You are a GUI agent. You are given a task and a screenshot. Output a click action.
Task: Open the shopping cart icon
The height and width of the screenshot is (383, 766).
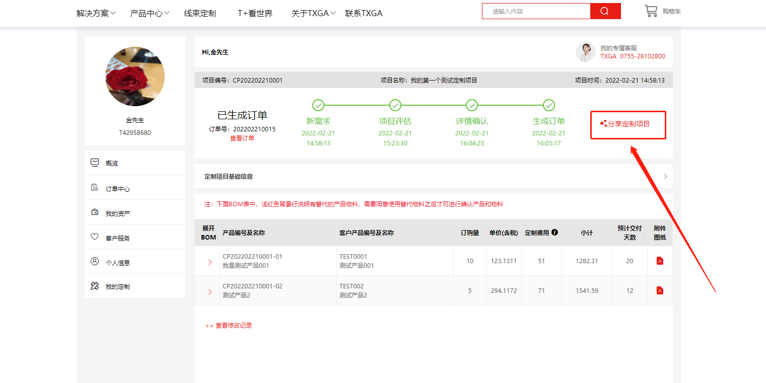click(651, 11)
